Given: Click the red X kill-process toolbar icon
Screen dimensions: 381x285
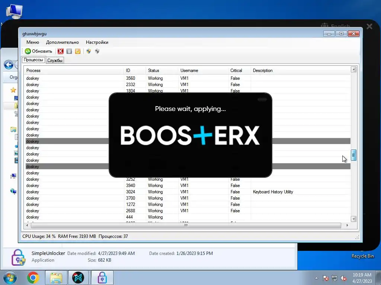Looking at the screenshot, I should pyautogui.click(x=61, y=51).
